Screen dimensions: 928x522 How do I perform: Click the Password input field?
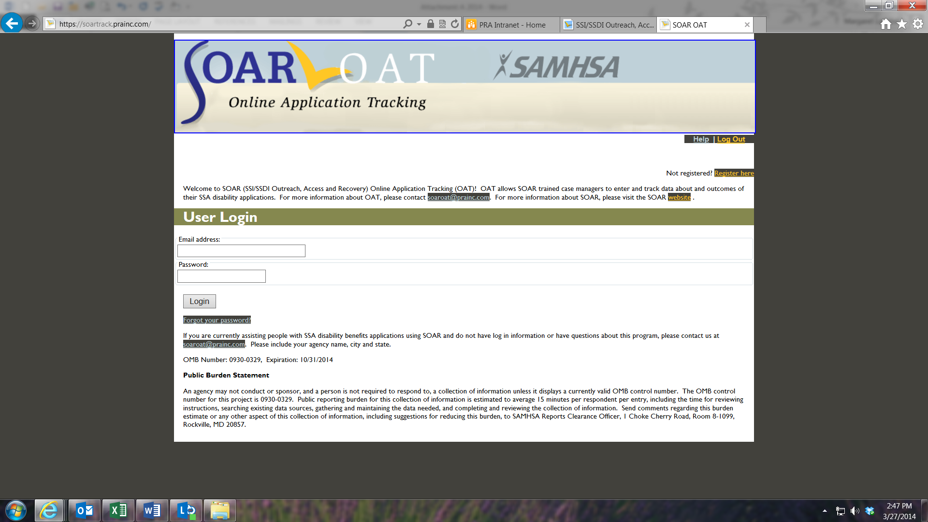pyautogui.click(x=221, y=276)
